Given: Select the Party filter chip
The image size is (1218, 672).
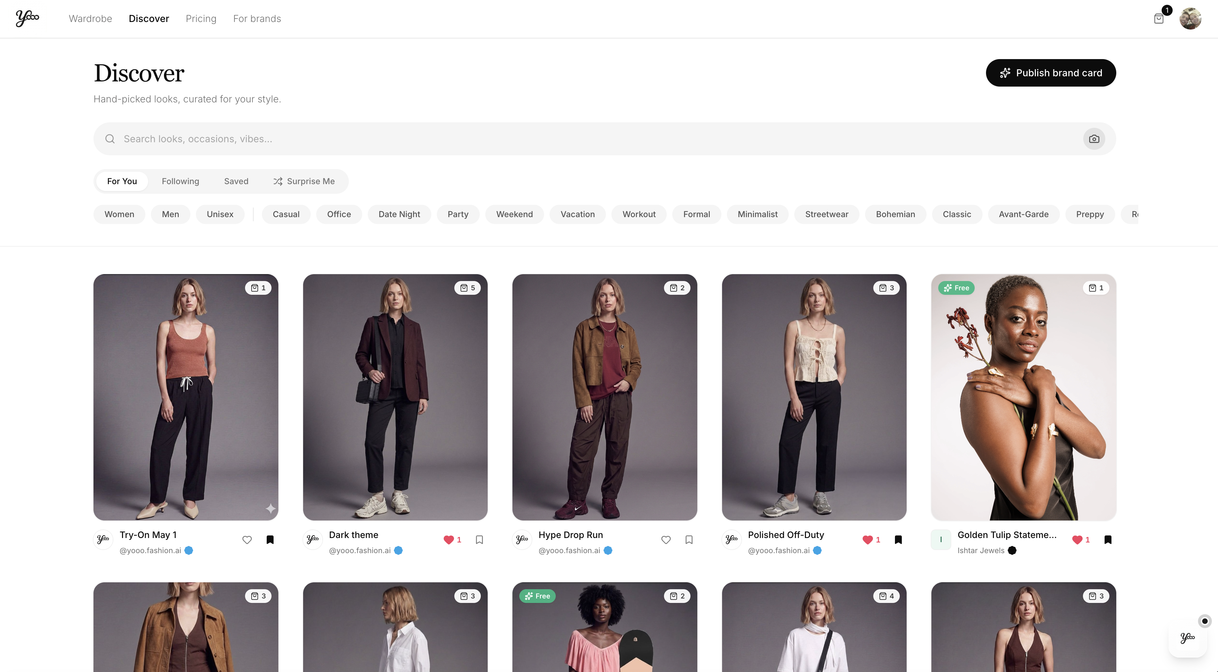Looking at the screenshot, I should pyautogui.click(x=458, y=214).
